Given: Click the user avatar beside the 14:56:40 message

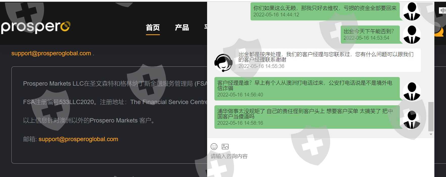Looking at the screenshot, I should click(412, 91).
